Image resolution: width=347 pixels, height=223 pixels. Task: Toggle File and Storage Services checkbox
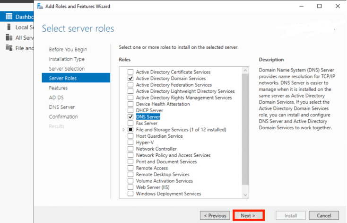[130, 129]
